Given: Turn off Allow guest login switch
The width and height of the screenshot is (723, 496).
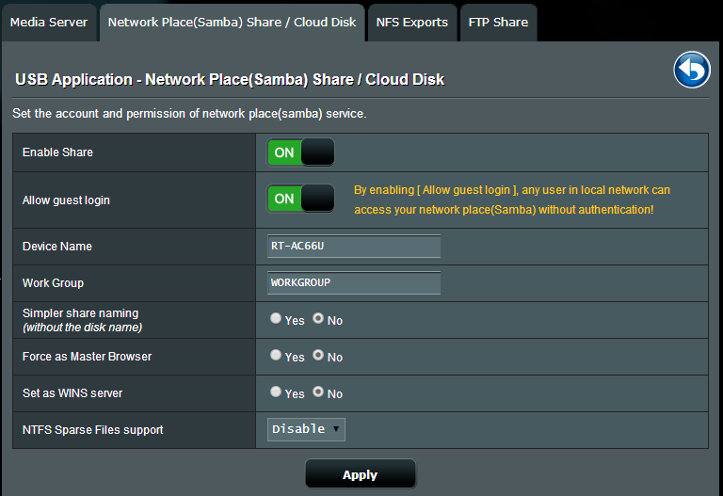Looking at the screenshot, I should (x=301, y=199).
